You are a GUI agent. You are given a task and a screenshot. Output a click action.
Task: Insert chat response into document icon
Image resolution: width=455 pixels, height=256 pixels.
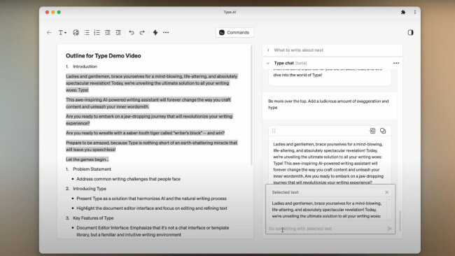click(372, 131)
